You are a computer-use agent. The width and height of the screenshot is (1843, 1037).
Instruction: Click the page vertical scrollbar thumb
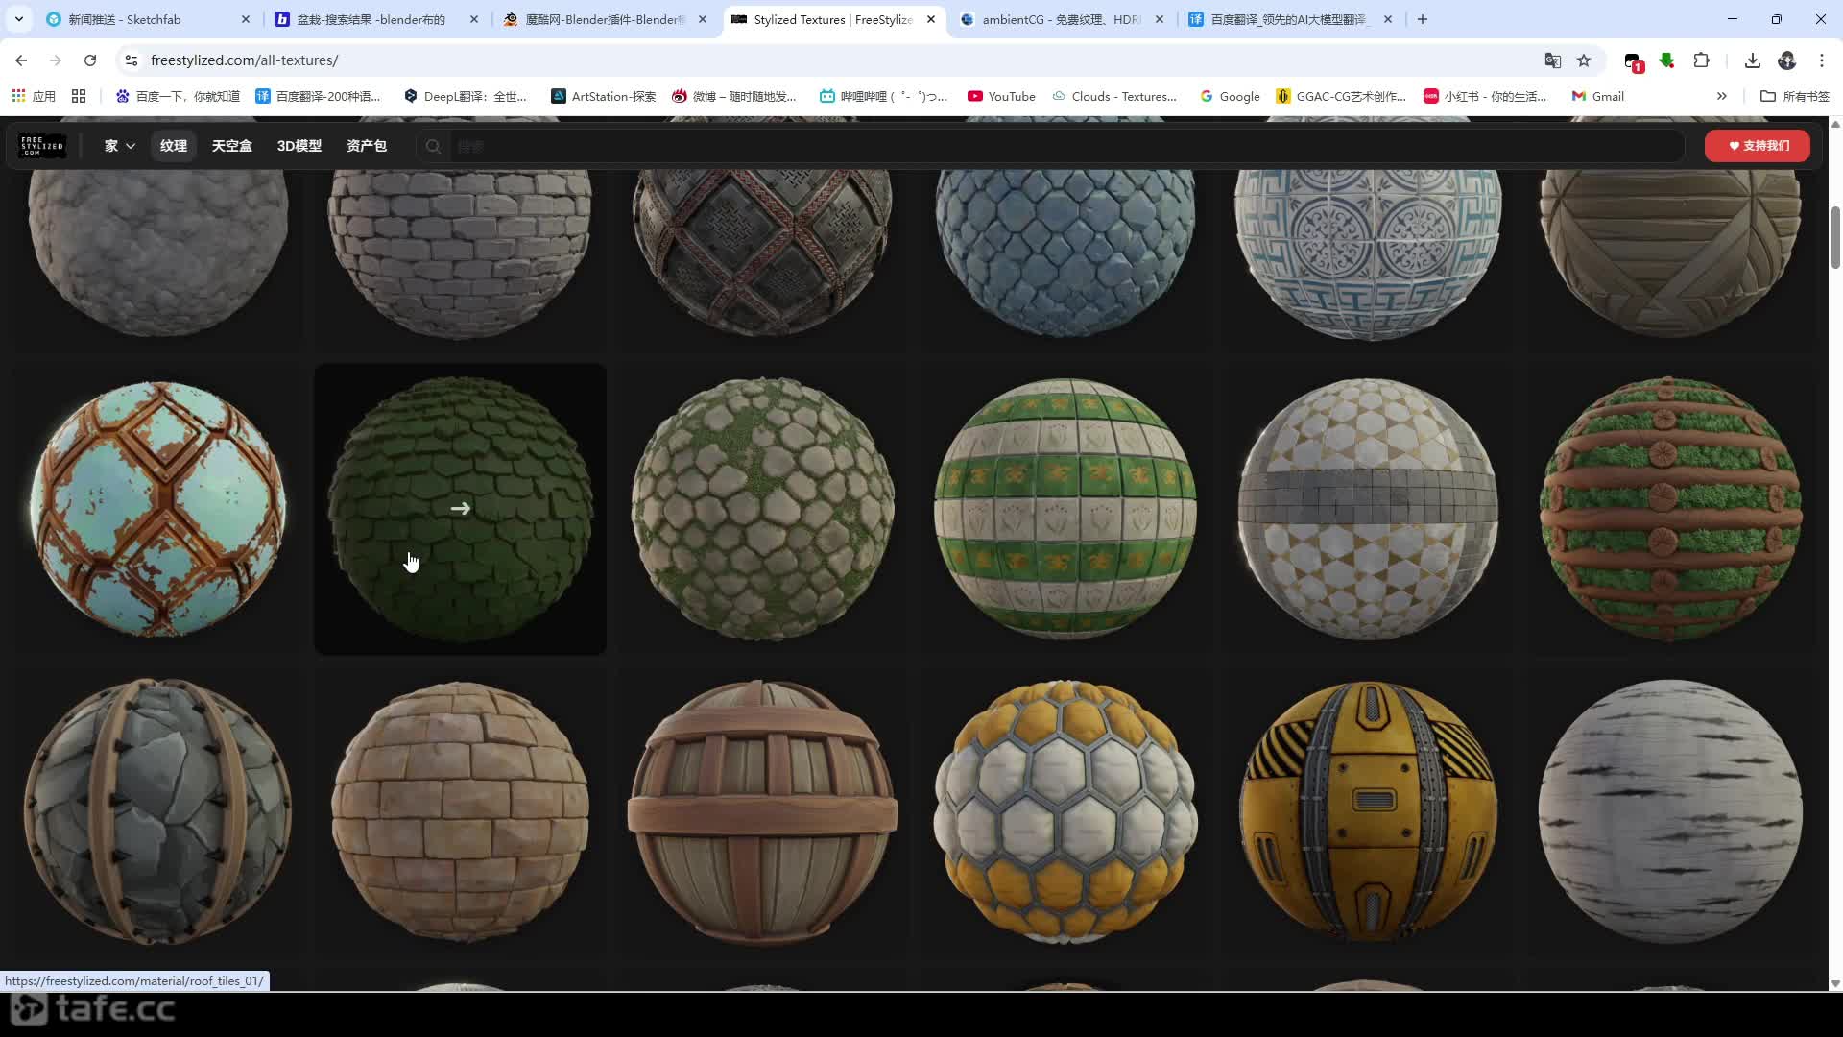(x=1835, y=236)
